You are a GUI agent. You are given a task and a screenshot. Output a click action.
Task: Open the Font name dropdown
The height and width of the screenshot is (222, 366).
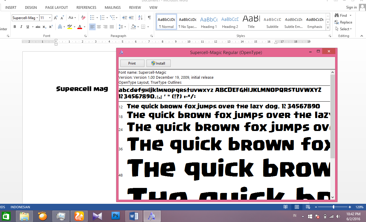(x=37, y=18)
